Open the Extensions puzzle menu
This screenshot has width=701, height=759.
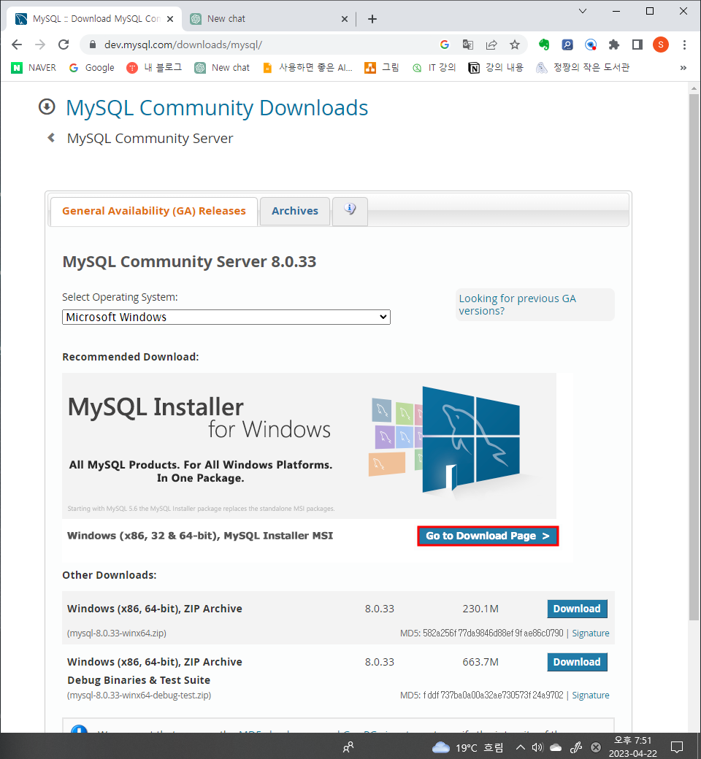pyautogui.click(x=614, y=45)
